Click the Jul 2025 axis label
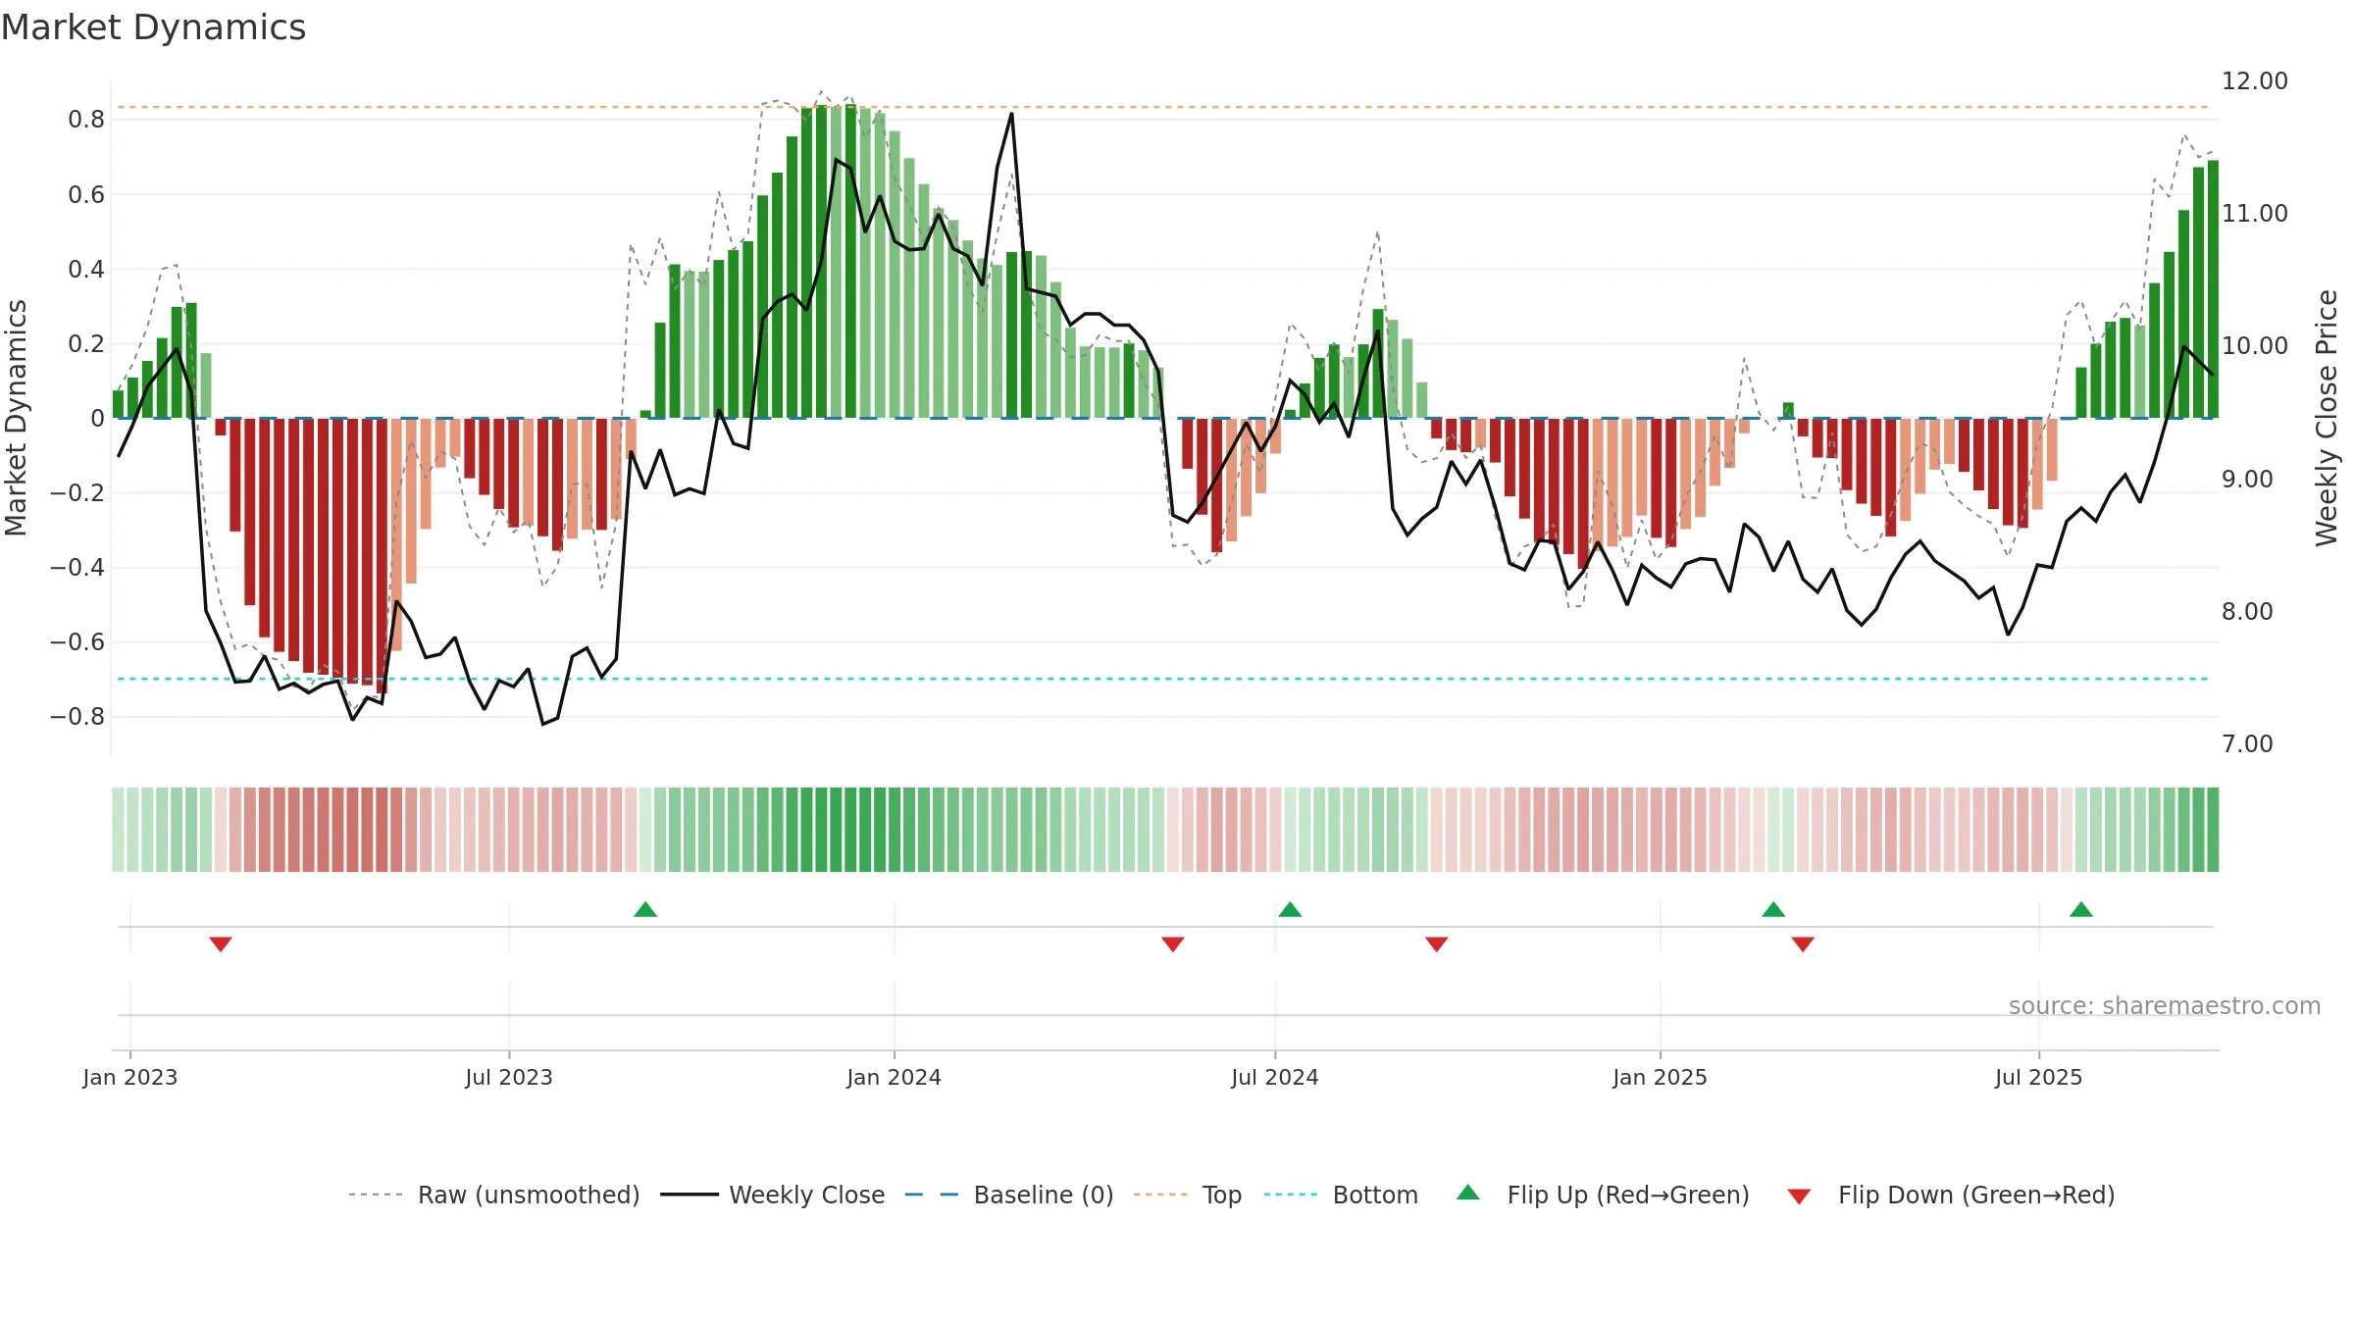 tap(2039, 1077)
